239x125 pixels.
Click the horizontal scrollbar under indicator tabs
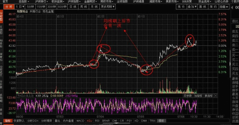click(116, 123)
